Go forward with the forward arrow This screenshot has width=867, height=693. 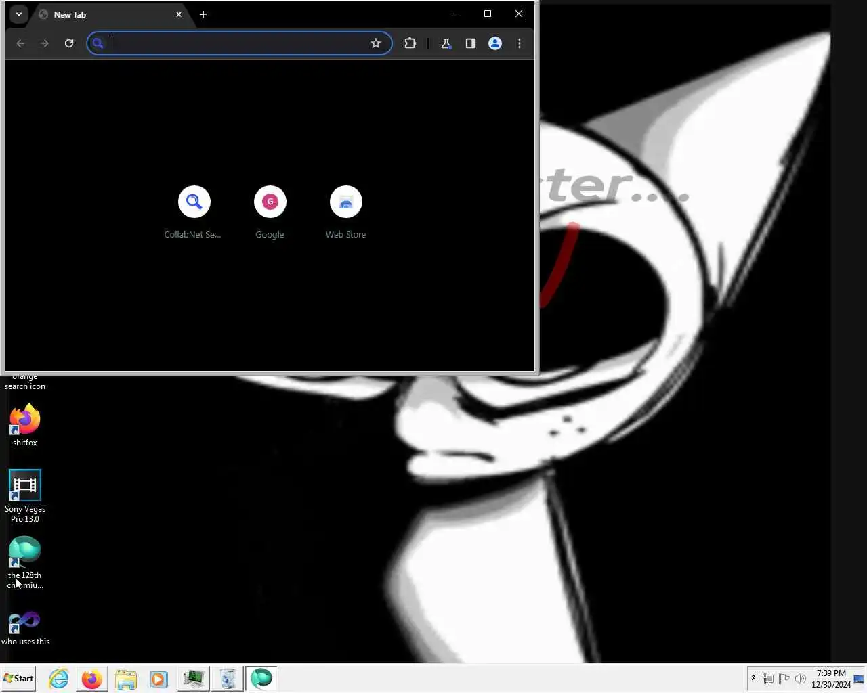(45, 43)
